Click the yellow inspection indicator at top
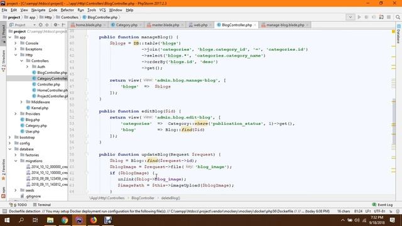402x226 pixels. [393, 32]
